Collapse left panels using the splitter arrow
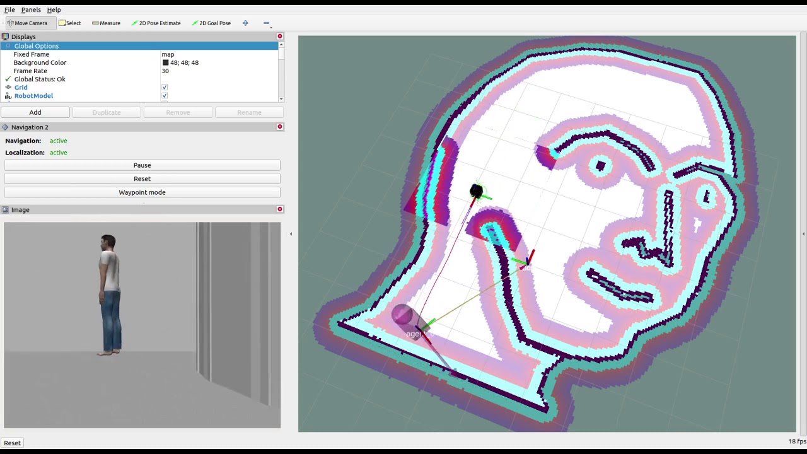Image resolution: width=807 pixels, height=454 pixels. (x=291, y=234)
